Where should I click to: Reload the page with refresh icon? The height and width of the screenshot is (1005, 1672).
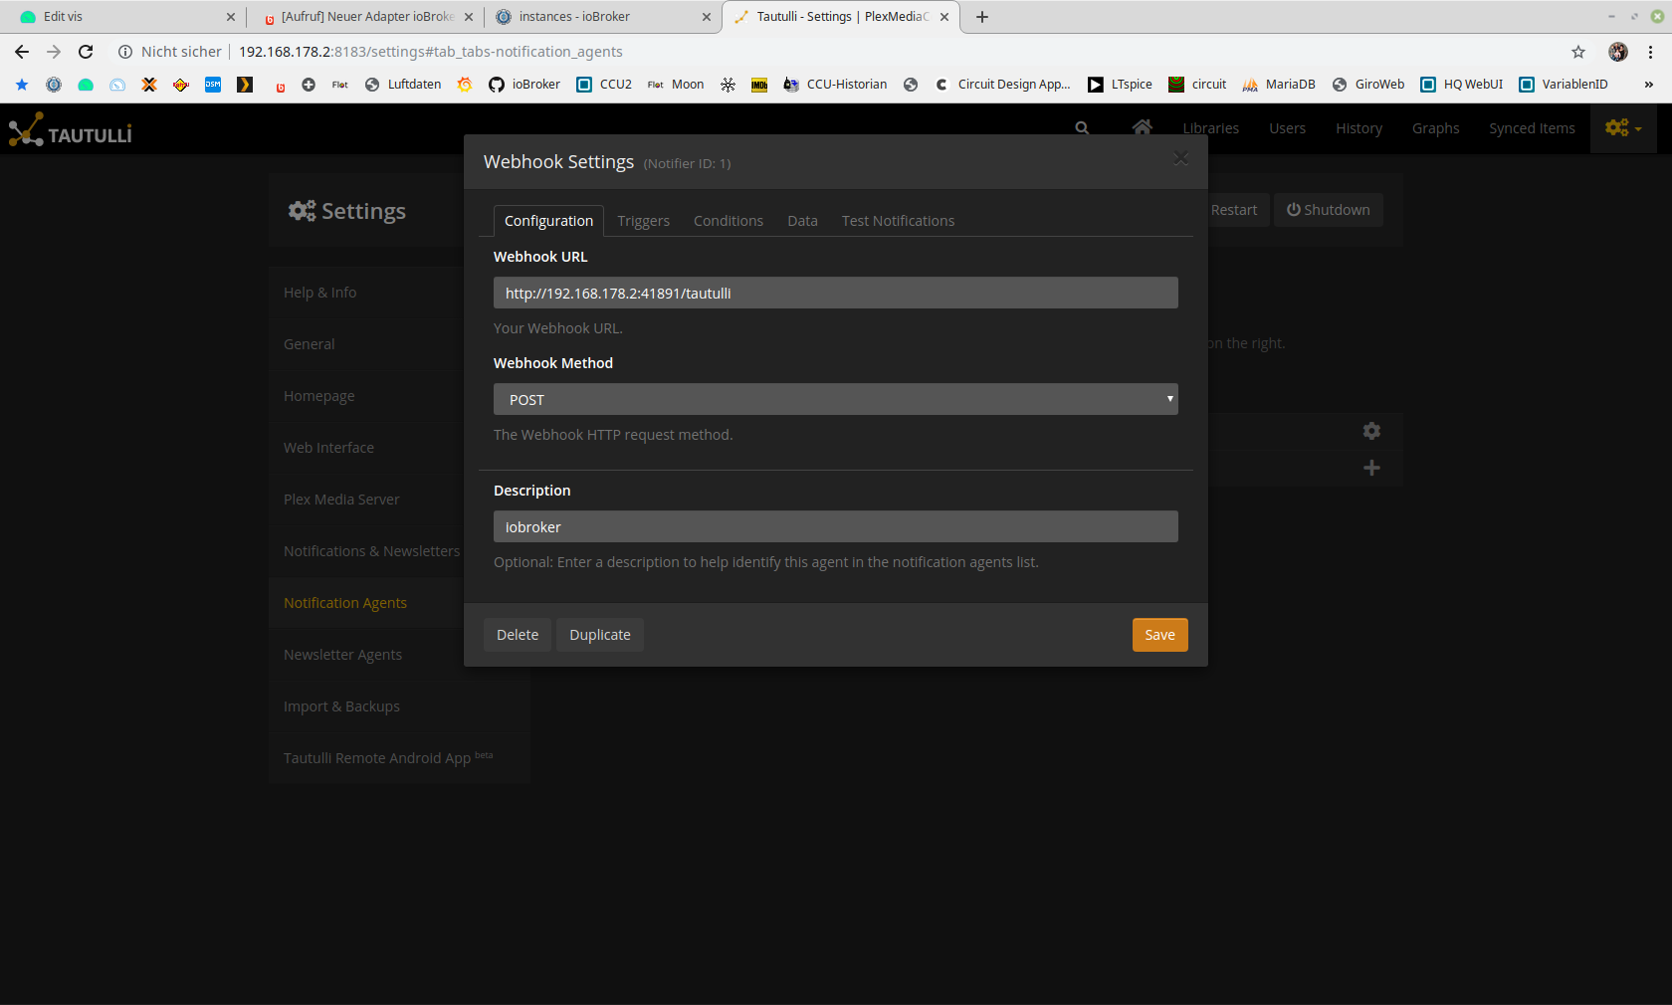(86, 52)
